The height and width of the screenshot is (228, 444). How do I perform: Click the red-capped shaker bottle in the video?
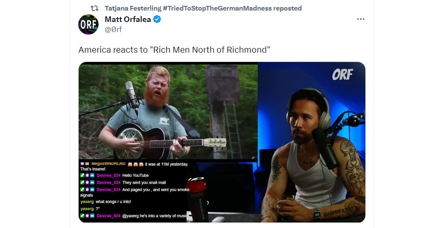tap(197, 200)
